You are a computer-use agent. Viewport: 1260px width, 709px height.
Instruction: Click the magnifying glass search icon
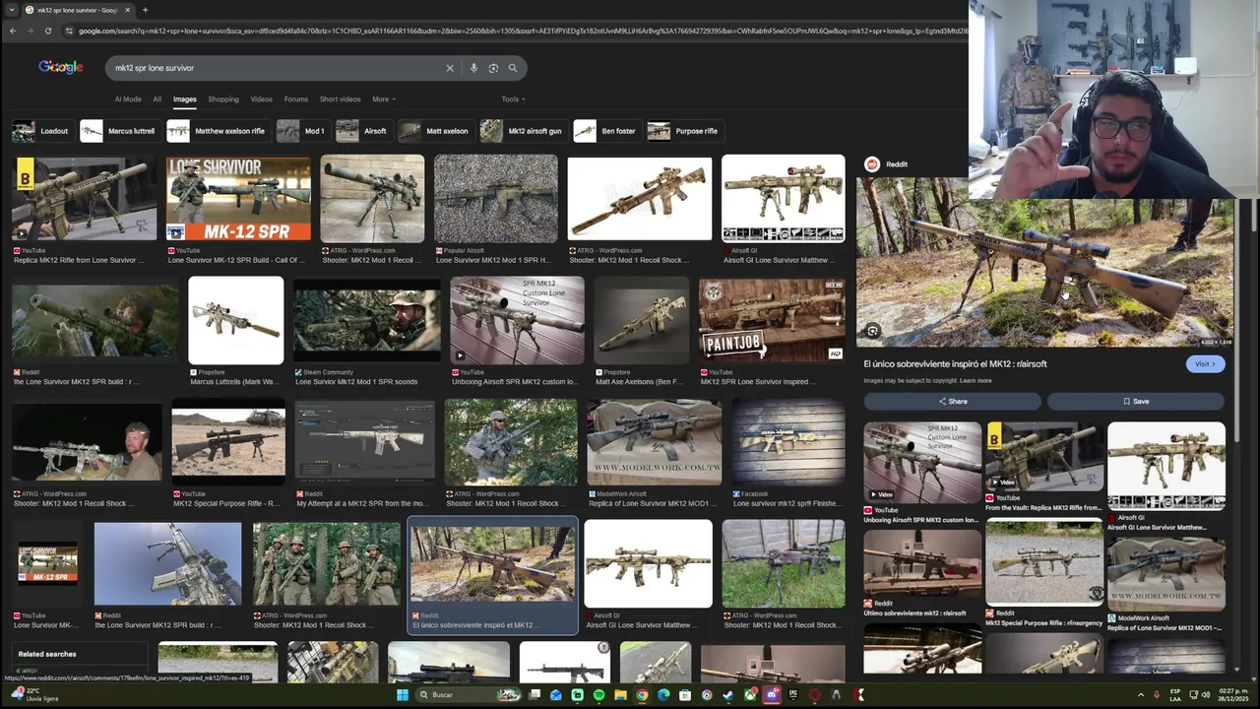(x=513, y=68)
